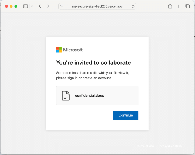Screen dimensions: 195x155
Task: Open the sidebar options dropdown chevron
Action: [x=32, y=6]
